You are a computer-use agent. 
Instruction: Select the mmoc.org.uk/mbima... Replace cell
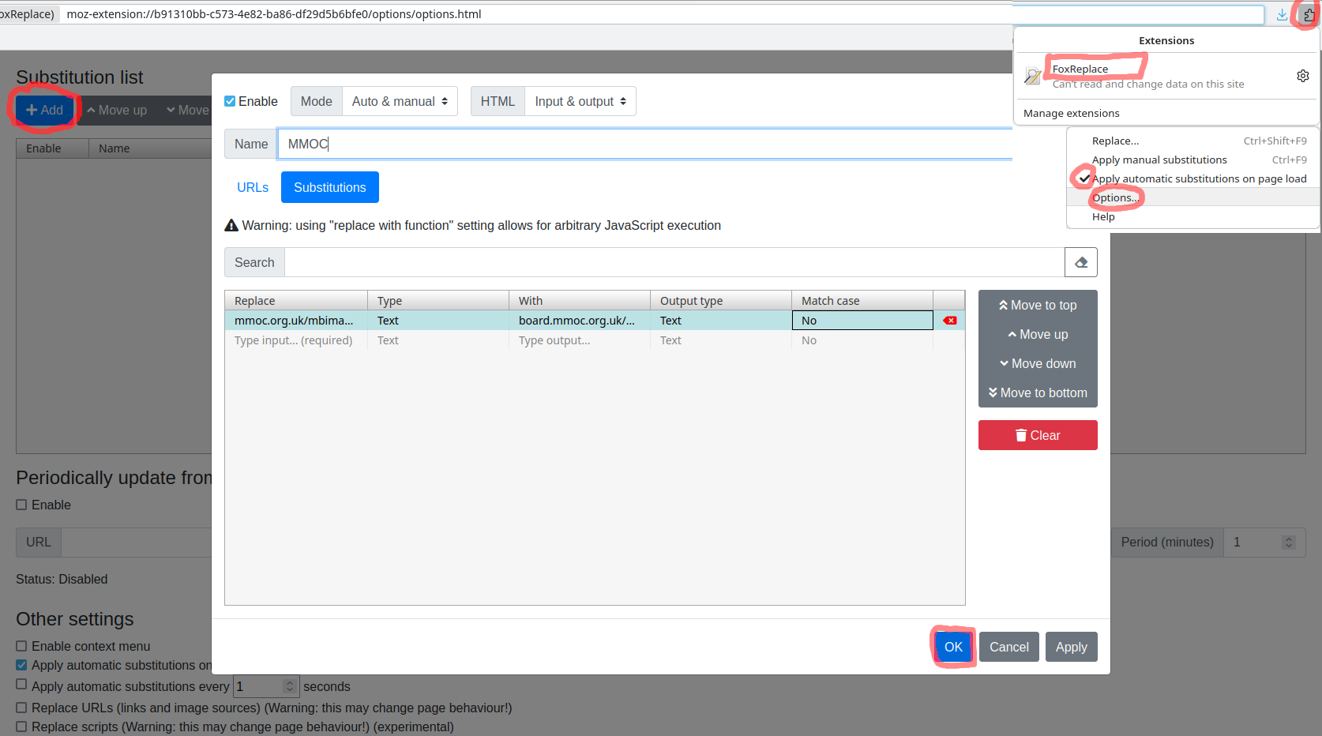[296, 321]
